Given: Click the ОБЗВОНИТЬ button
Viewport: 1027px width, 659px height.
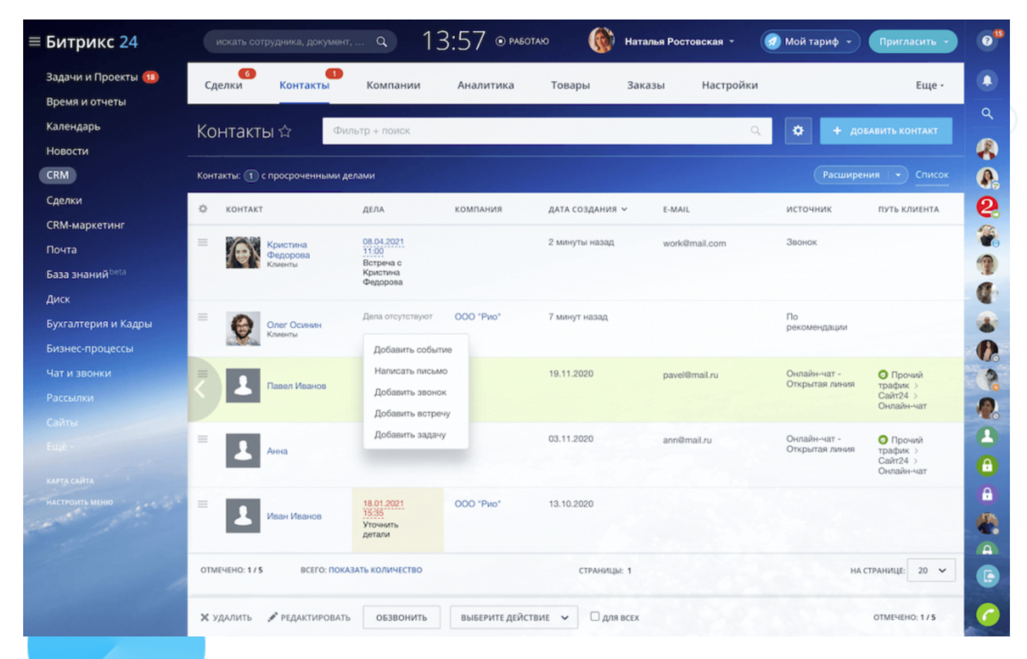Looking at the screenshot, I should (x=401, y=617).
